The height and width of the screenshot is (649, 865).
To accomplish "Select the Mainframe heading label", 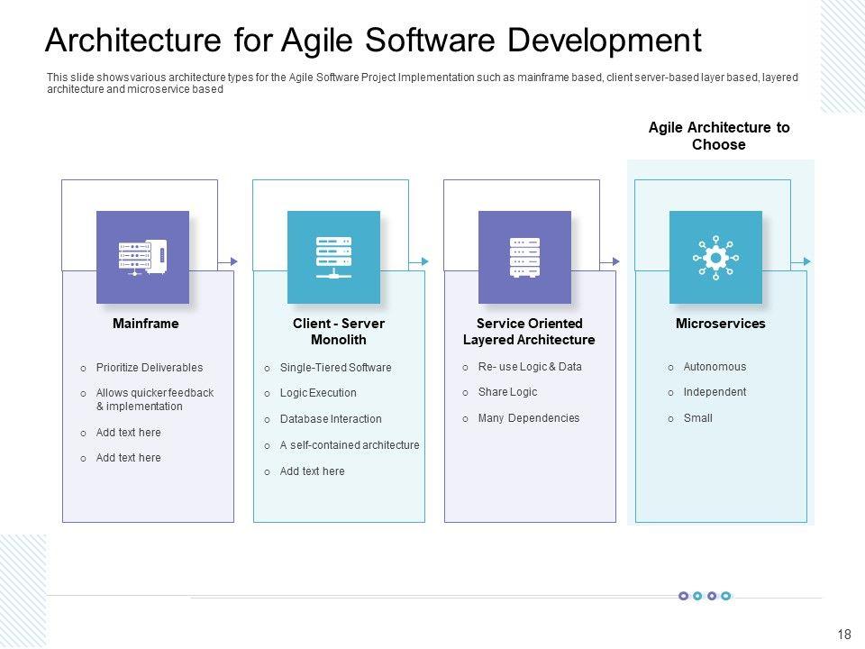I will 146,324.
